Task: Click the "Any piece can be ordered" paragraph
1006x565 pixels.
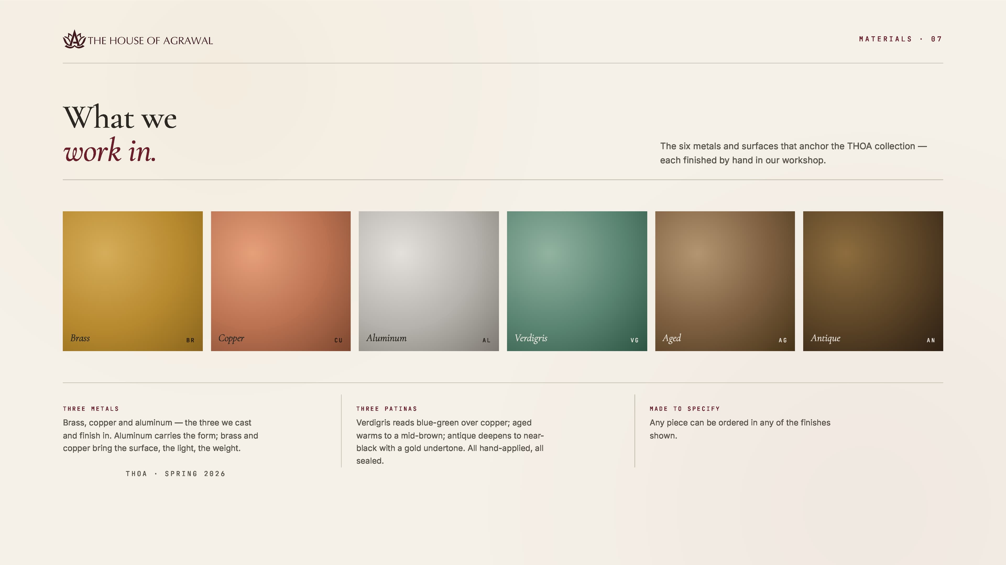Action: point(740,429)
